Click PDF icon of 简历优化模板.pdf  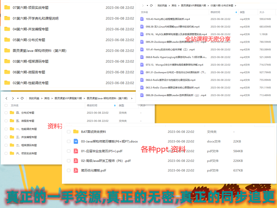point(76,170)
